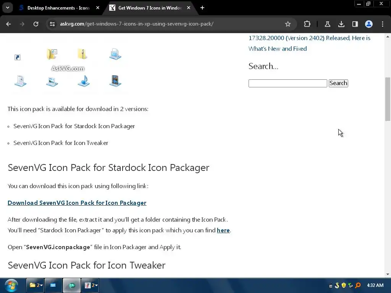Select the Get Windows 7 Icons tab
391x293 pixels.
(x=150, y=8)
